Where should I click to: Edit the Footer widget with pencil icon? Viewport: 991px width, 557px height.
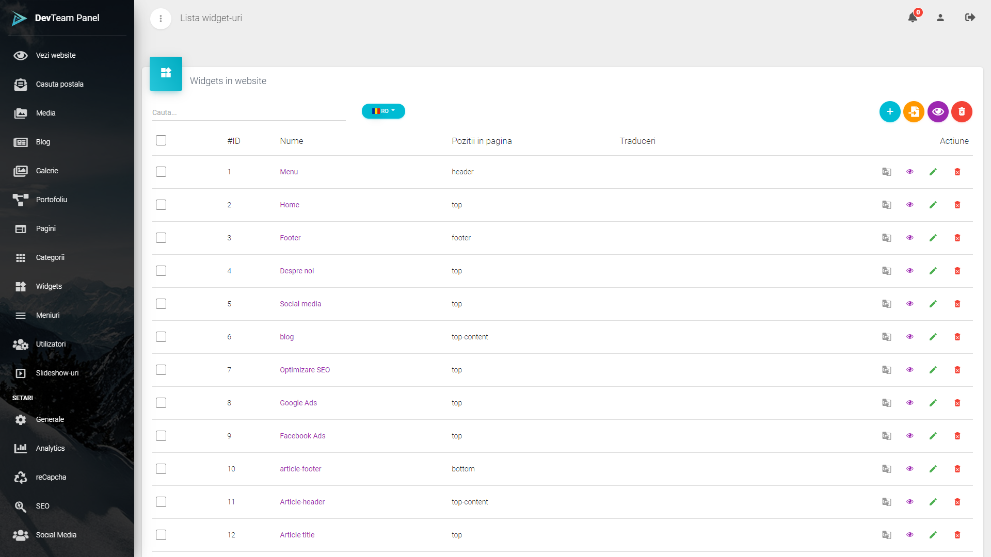point(933,238)
